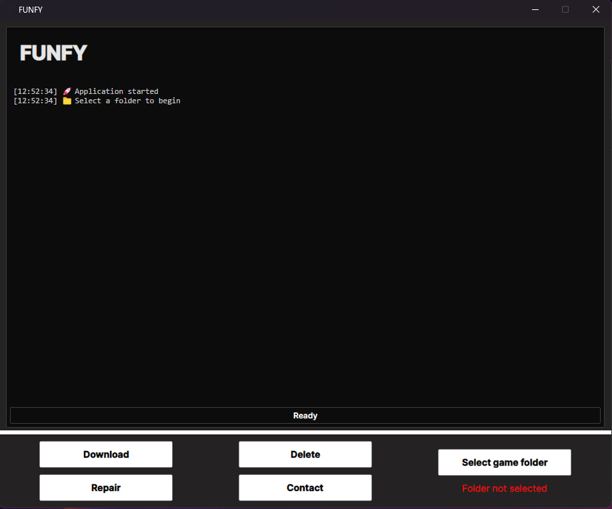Click the maximize window button
Viewport: 612px width, 509px height.
(x=565, y=10)
